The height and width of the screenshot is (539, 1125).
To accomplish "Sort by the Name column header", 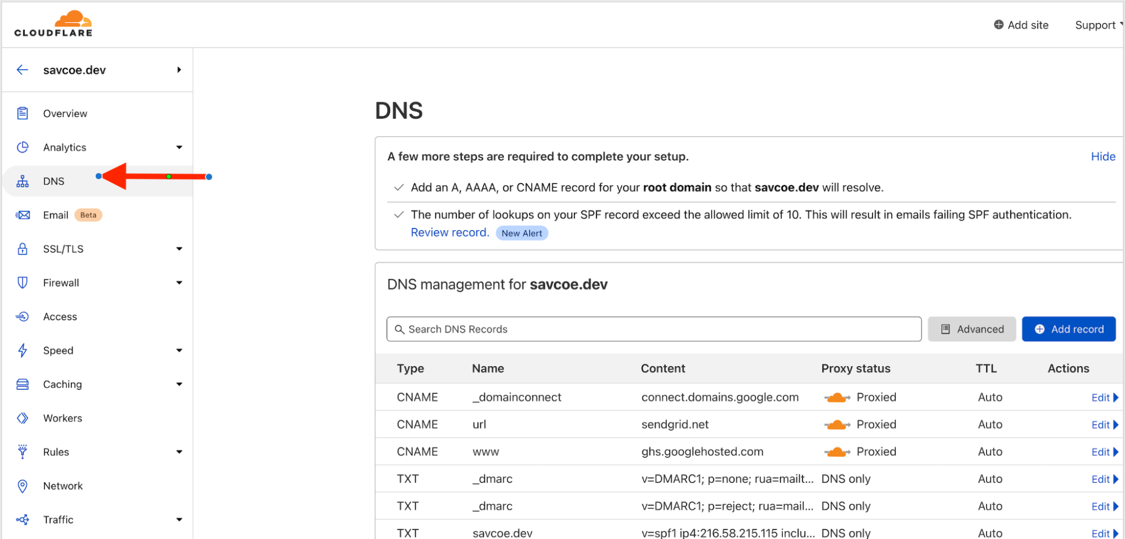I will 488,369.
